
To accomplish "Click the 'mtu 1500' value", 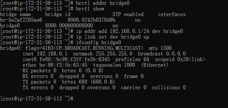I will (160, 48).
